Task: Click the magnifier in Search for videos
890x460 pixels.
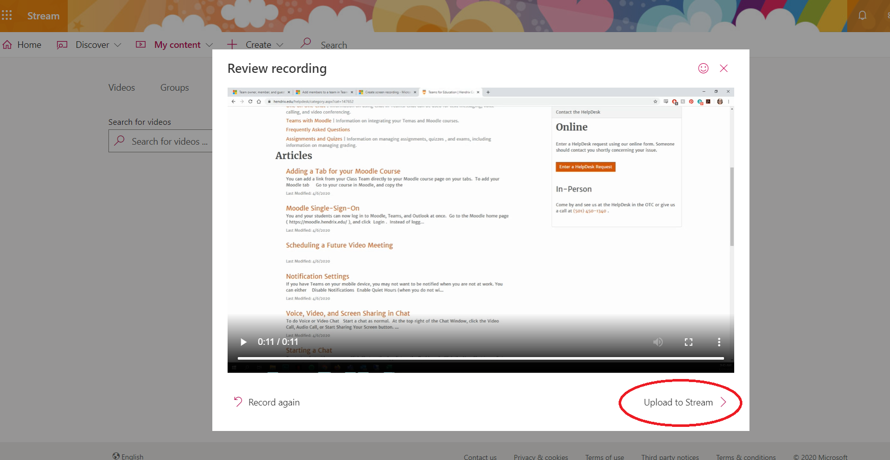Action: tap(120, 140)
